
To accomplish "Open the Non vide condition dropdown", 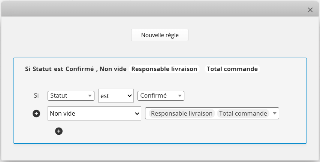I will point(94,114).
